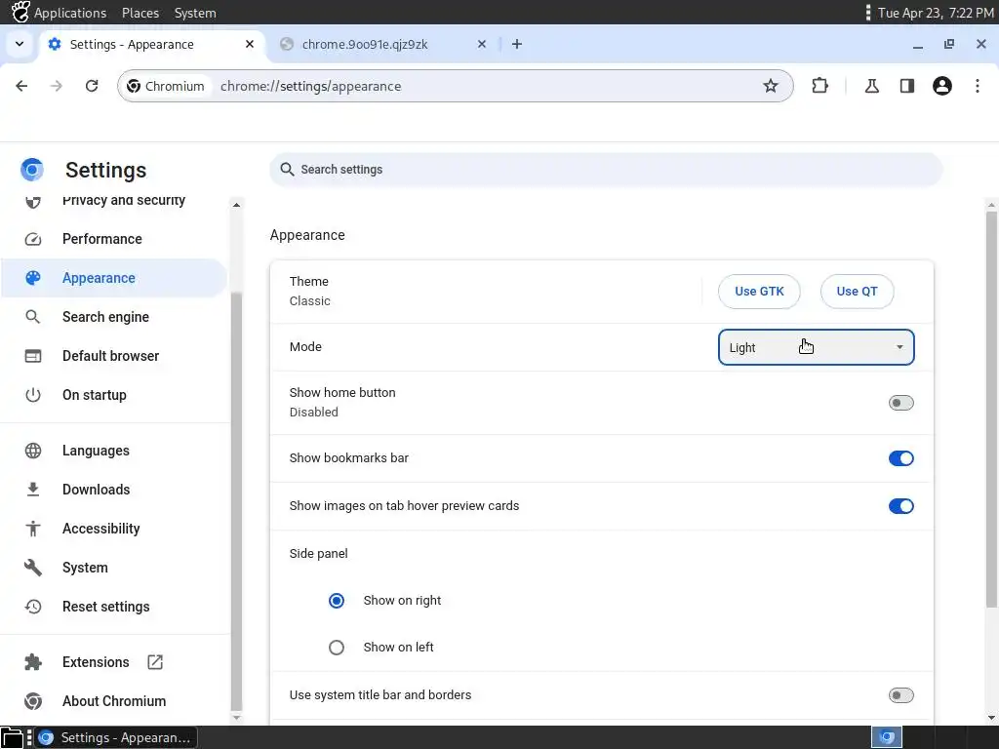Open the Mode dropdown showing Light

[817, 347]
